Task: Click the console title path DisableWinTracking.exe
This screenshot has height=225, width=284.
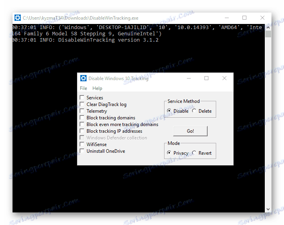Action: point(81,18)
